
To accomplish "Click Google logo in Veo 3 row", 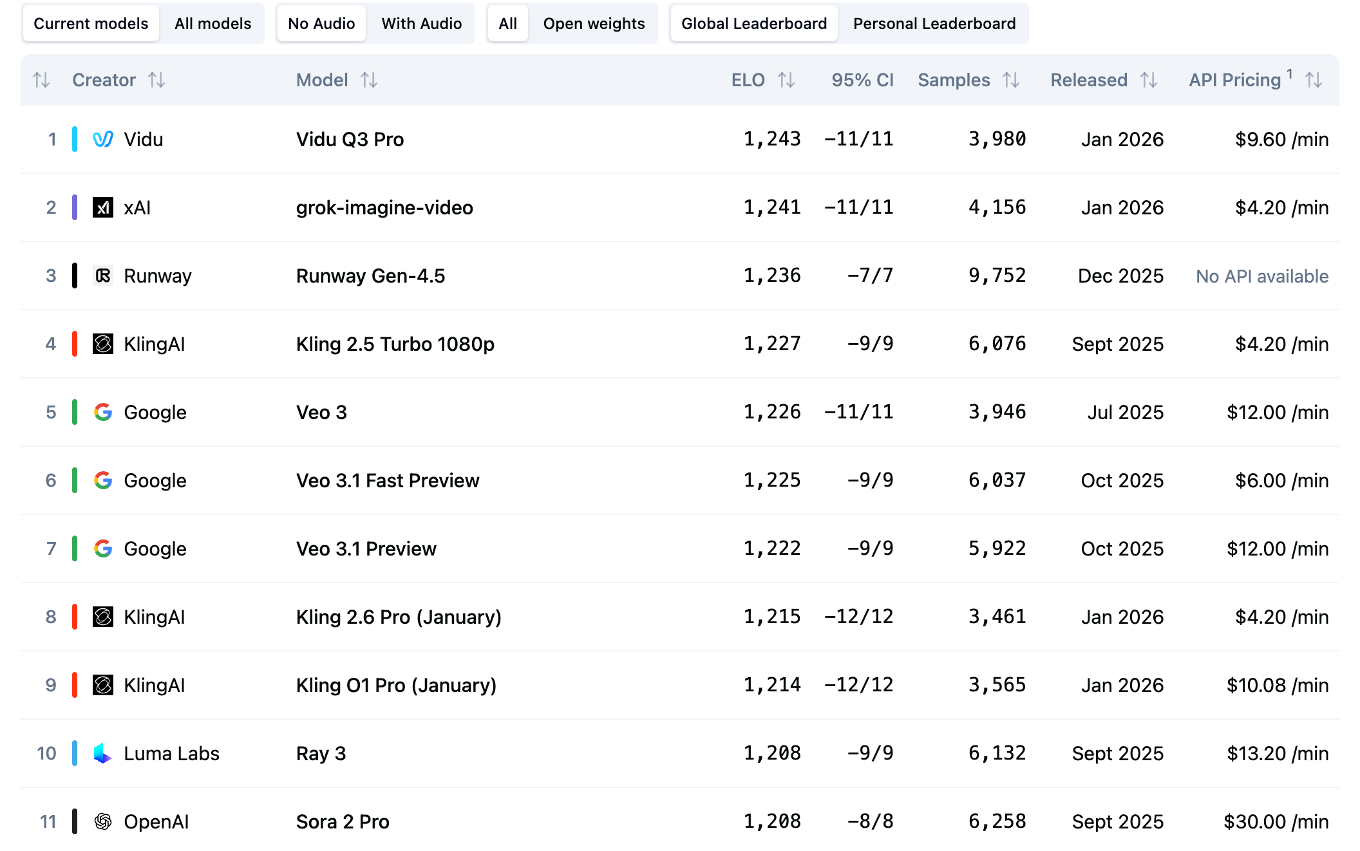I will point(103,412).
